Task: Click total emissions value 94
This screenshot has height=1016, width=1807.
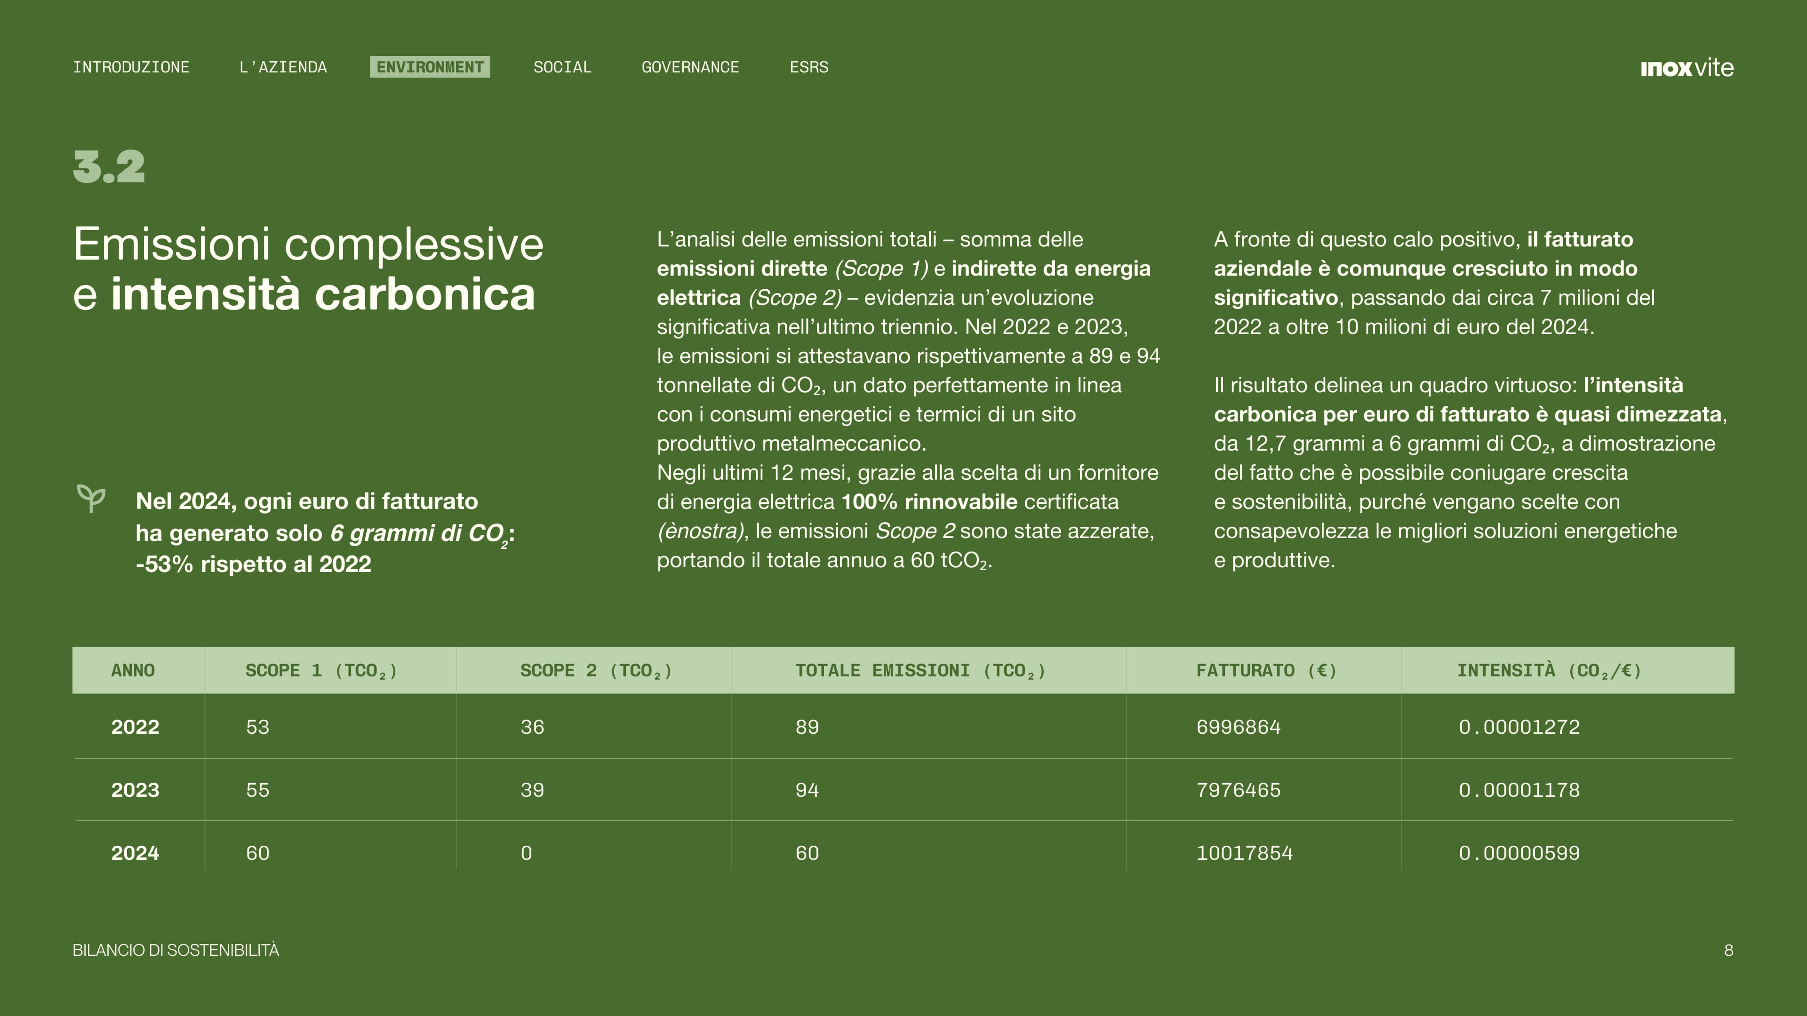Action: tap(808, 790)
